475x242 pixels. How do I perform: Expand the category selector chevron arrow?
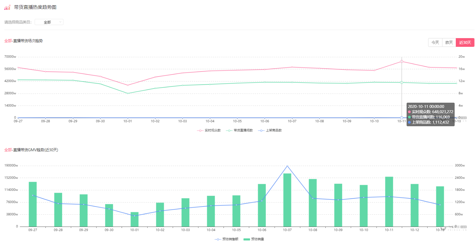[x=60, y=22]
